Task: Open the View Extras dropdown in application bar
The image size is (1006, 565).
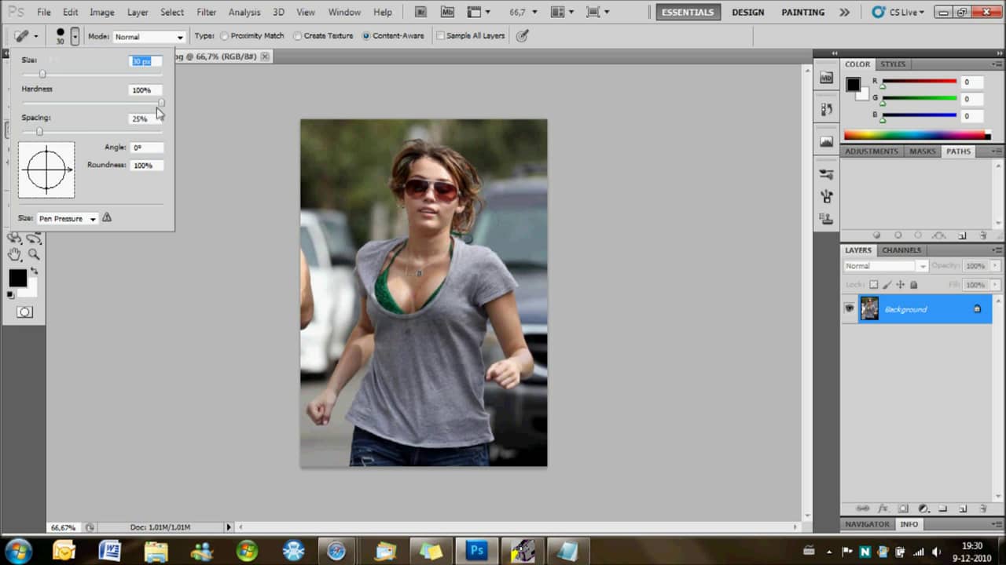Action: tap(479, 12)
